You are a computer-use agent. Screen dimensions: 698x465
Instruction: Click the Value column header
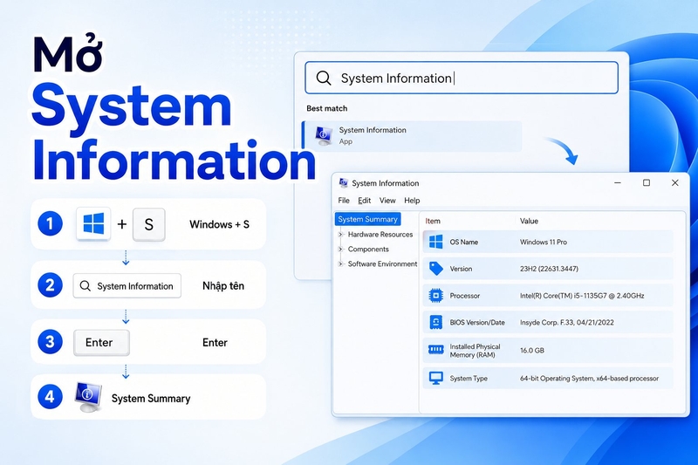[529, 221]
